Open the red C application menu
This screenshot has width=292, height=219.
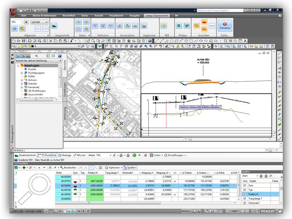click(x=13, y=12)
